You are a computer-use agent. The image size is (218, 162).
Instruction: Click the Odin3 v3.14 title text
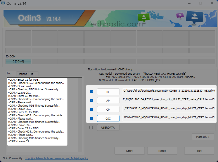(x=16, y=3)
